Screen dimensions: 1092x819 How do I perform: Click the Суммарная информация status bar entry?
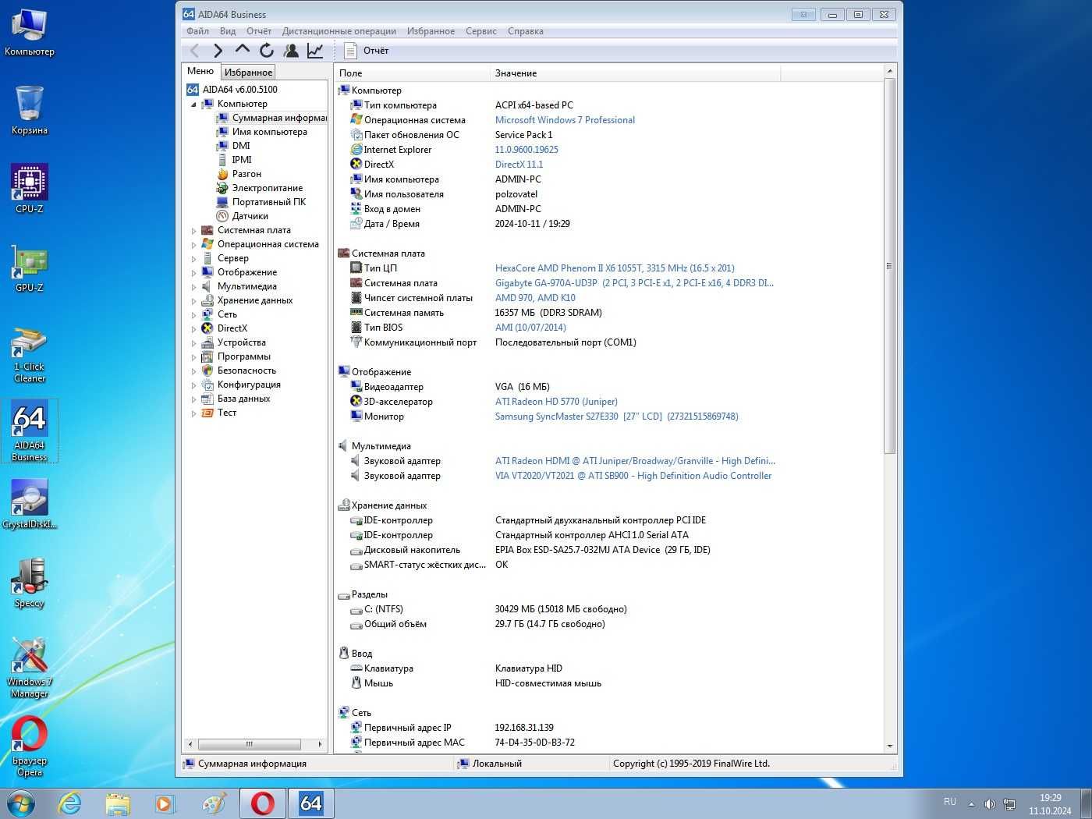252,764
